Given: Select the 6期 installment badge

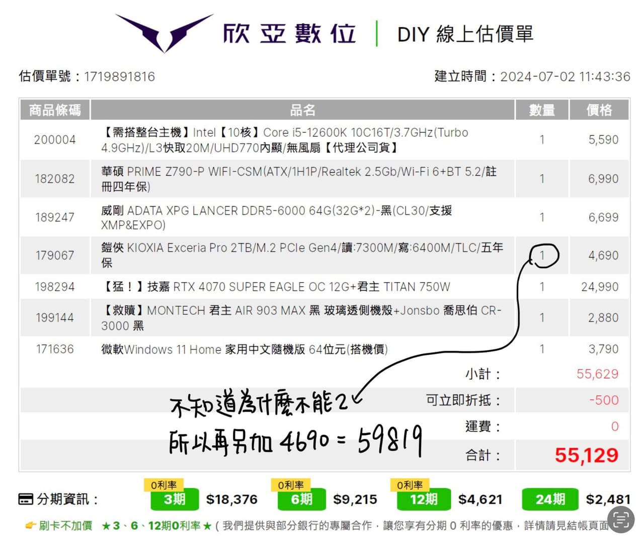Looking at the screenshot, I should pyautogui.click(x=301, y=499).
